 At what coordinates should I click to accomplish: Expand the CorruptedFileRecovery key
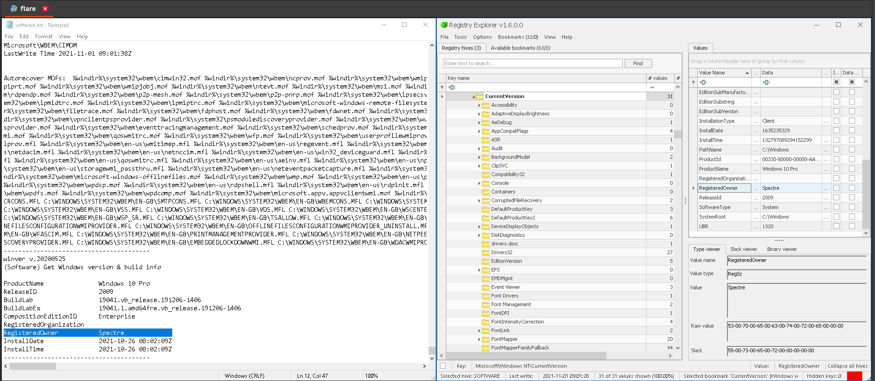click(x=479, y=201)
